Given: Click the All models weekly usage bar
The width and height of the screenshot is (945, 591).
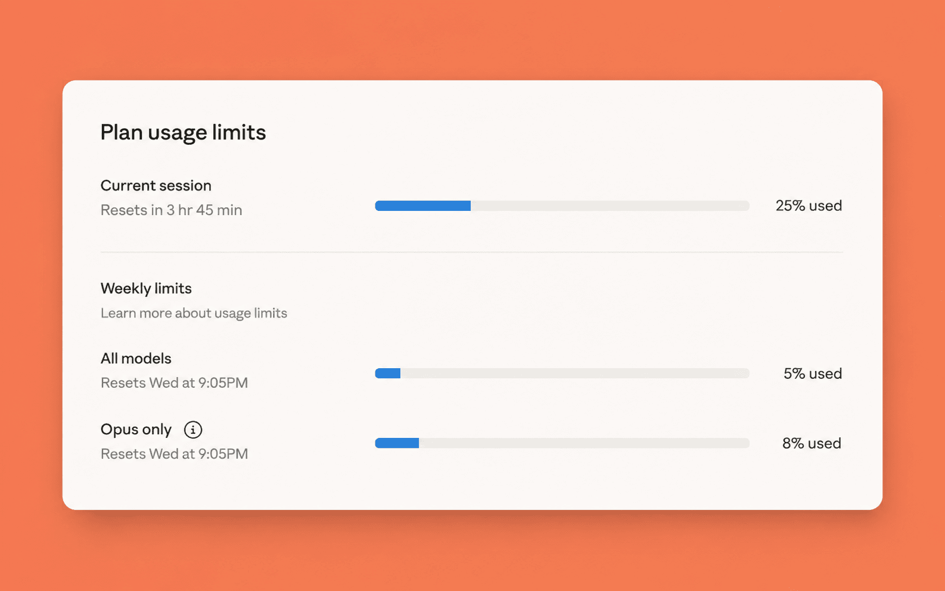Looking at the screenshot, I should click(x=562, y=374).
